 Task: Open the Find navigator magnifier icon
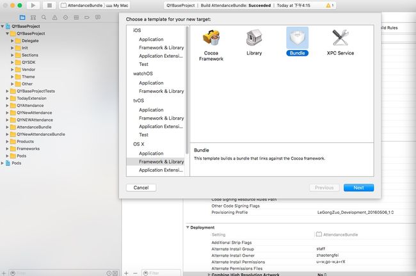tap(44, 17)
